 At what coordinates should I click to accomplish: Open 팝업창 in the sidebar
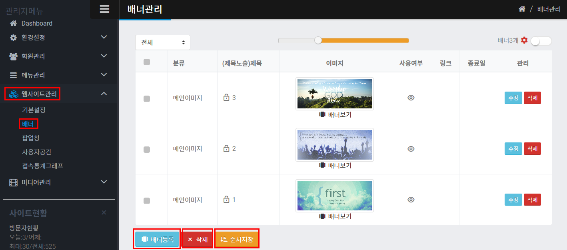point(31,138)
